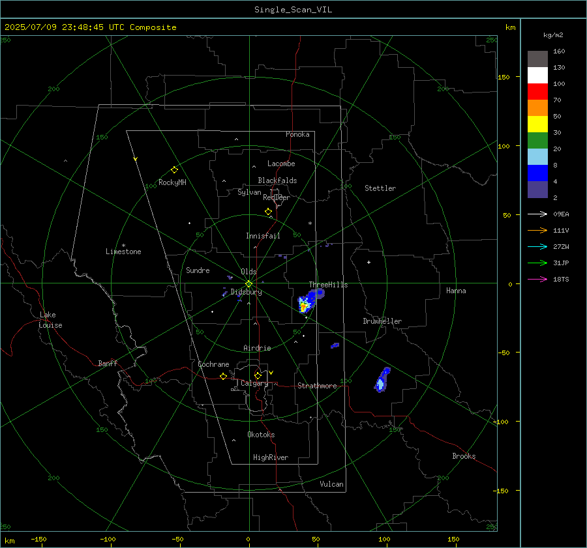Click the Banff city label

(x=108, y=363)
